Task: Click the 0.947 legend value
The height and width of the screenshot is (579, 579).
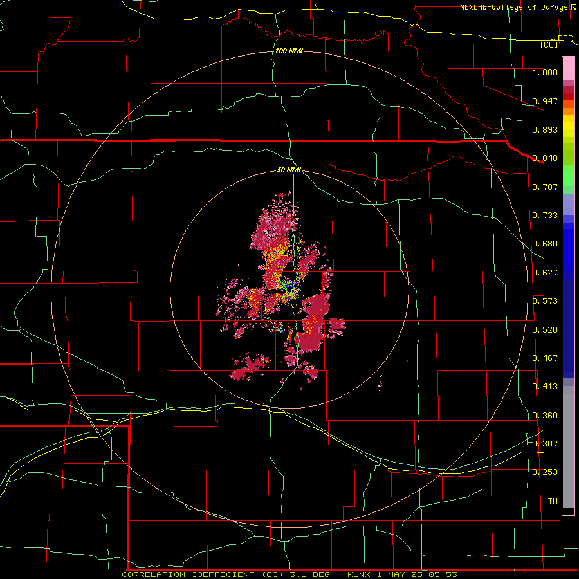Action: [x=545, y=101]
